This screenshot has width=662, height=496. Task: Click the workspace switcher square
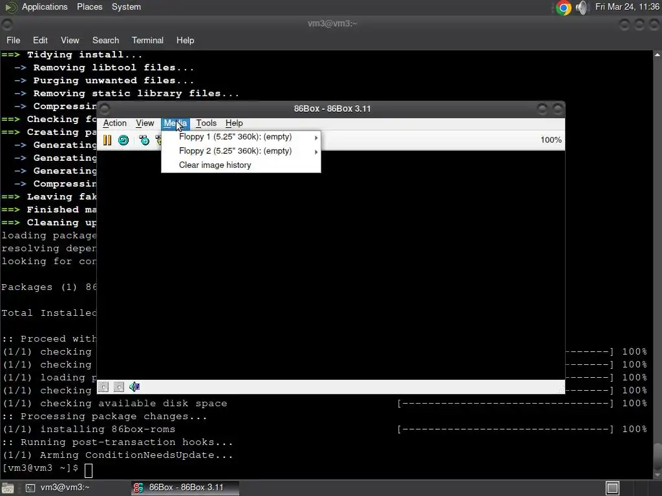pyautogui.click(x=612, y=488)
